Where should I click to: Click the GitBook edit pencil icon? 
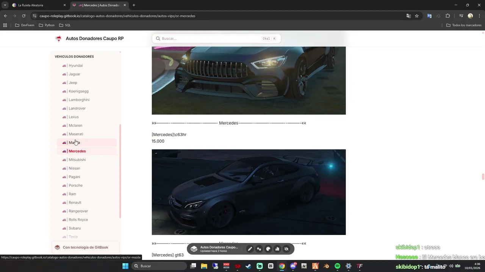click(250, 249)
